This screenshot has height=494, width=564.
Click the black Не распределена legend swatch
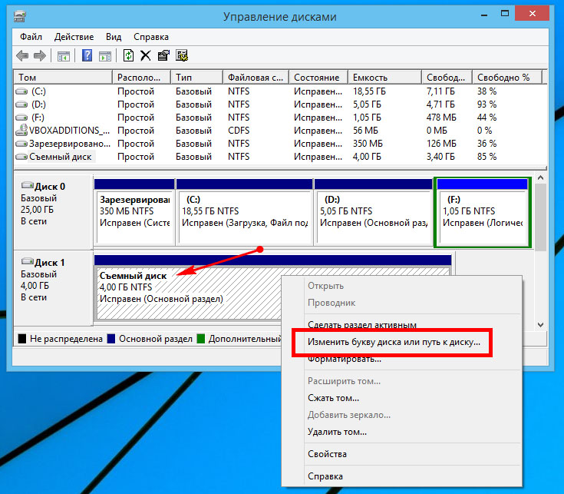tap(22, 339)
